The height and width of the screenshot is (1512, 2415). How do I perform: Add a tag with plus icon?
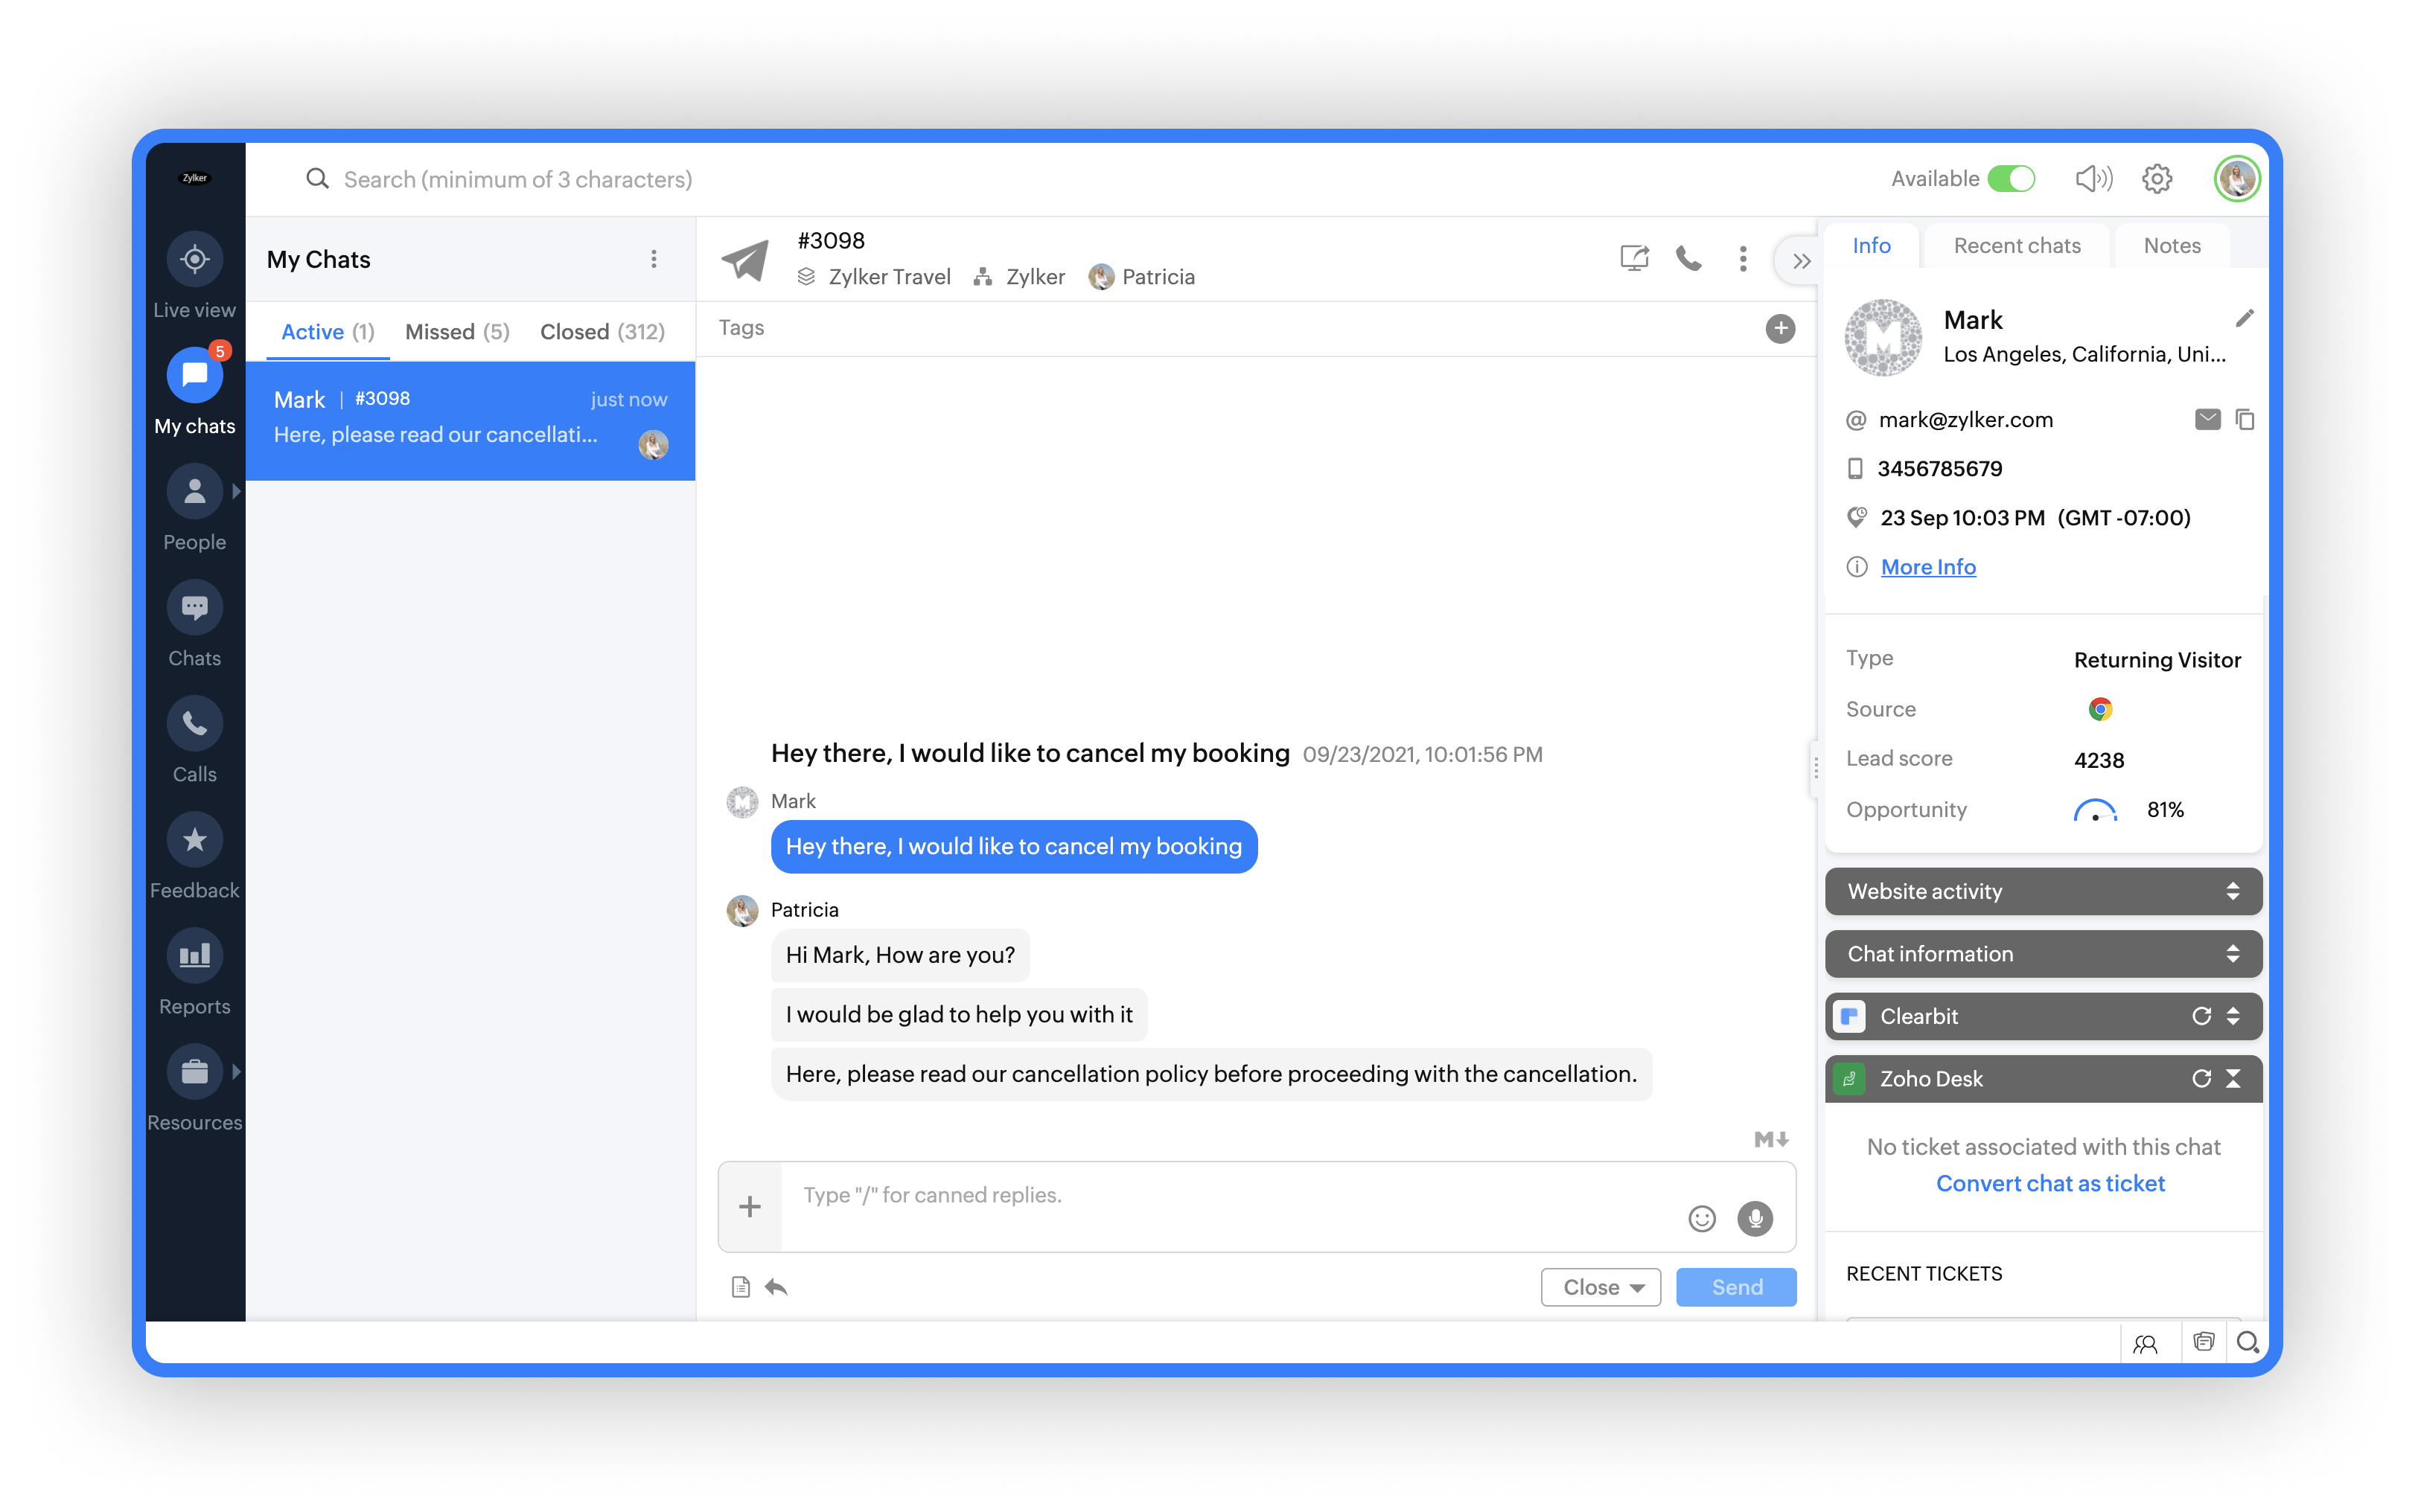pyautogui.click(x=1780, y=329)
